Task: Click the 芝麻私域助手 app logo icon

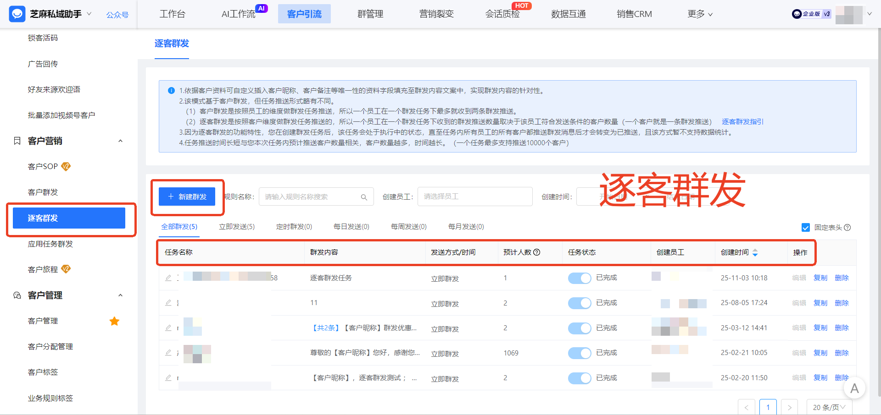Action: tap(17, 14)
